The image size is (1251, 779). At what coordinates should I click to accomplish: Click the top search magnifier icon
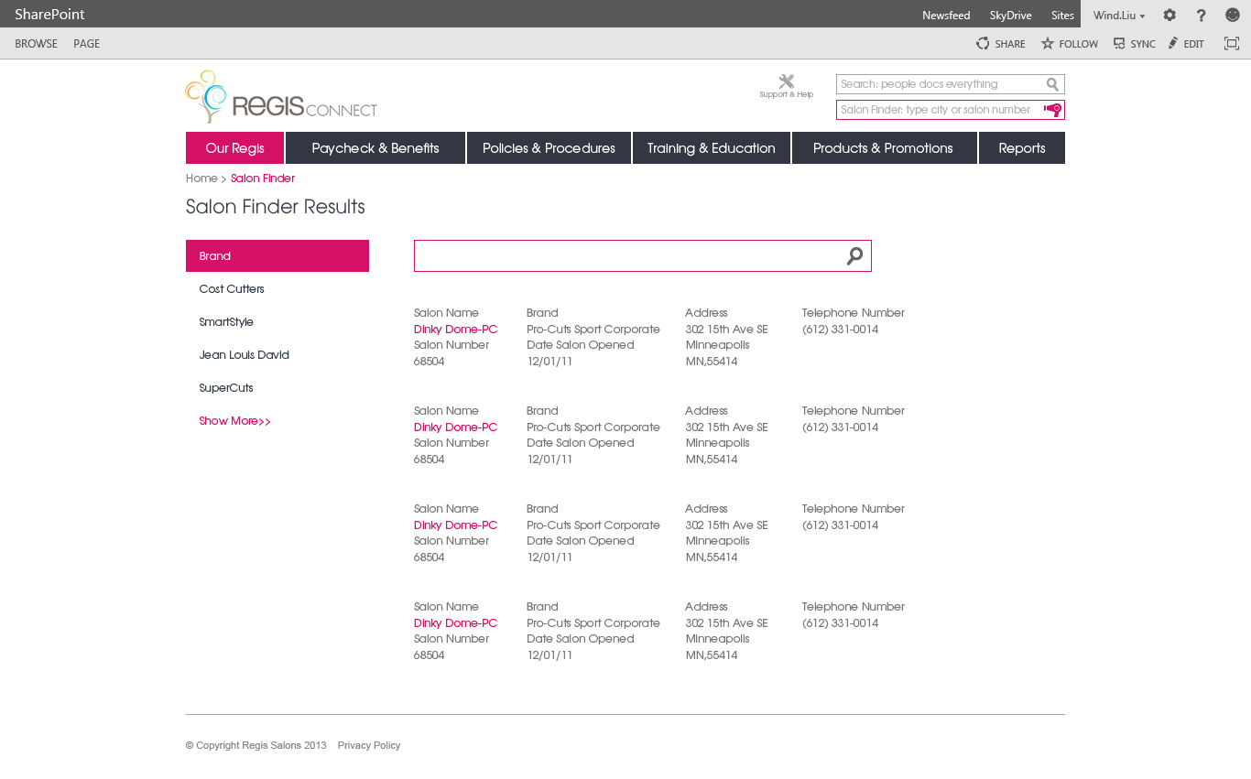[x=1053, y=84]
